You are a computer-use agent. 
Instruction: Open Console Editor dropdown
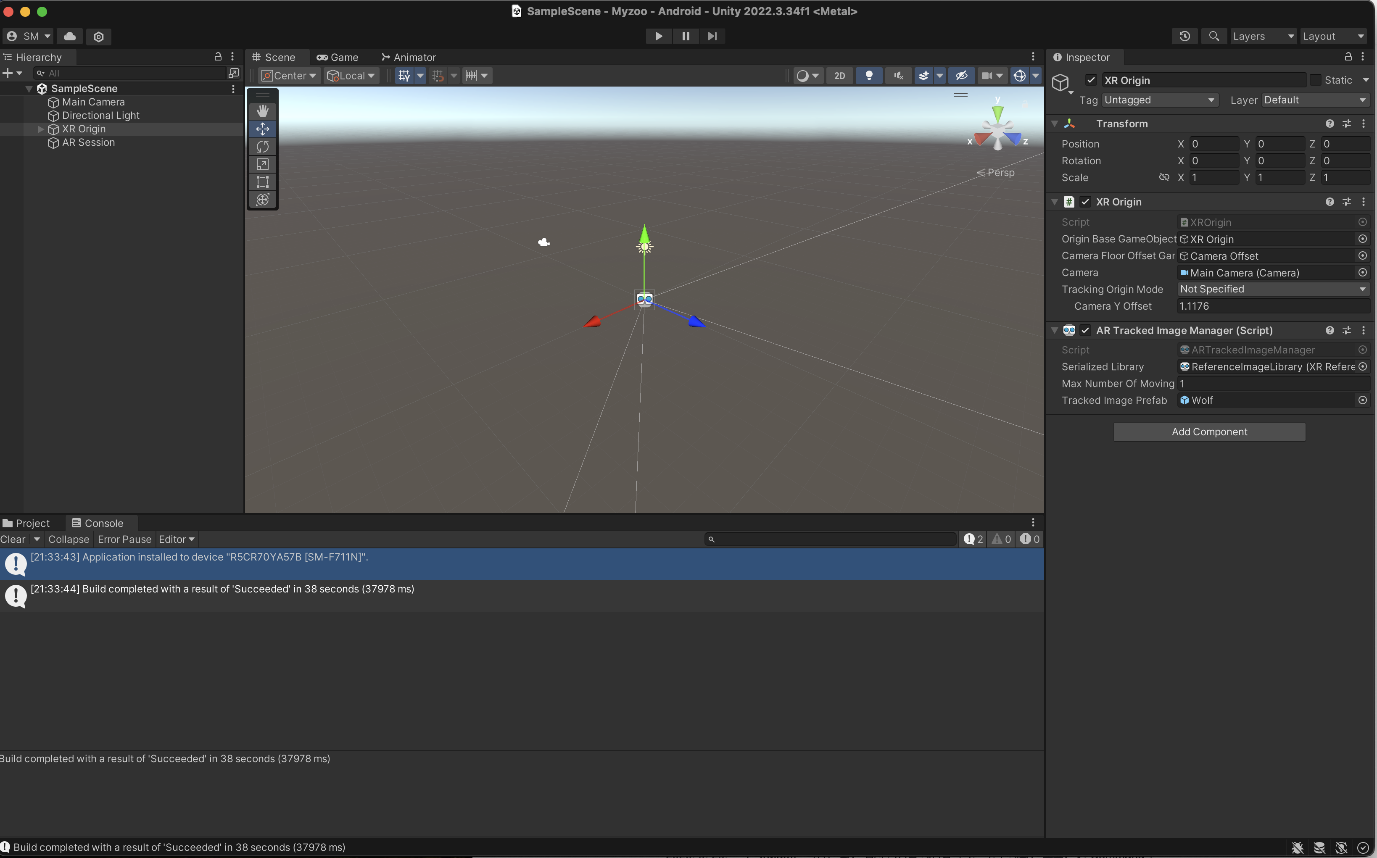point(177,540)
